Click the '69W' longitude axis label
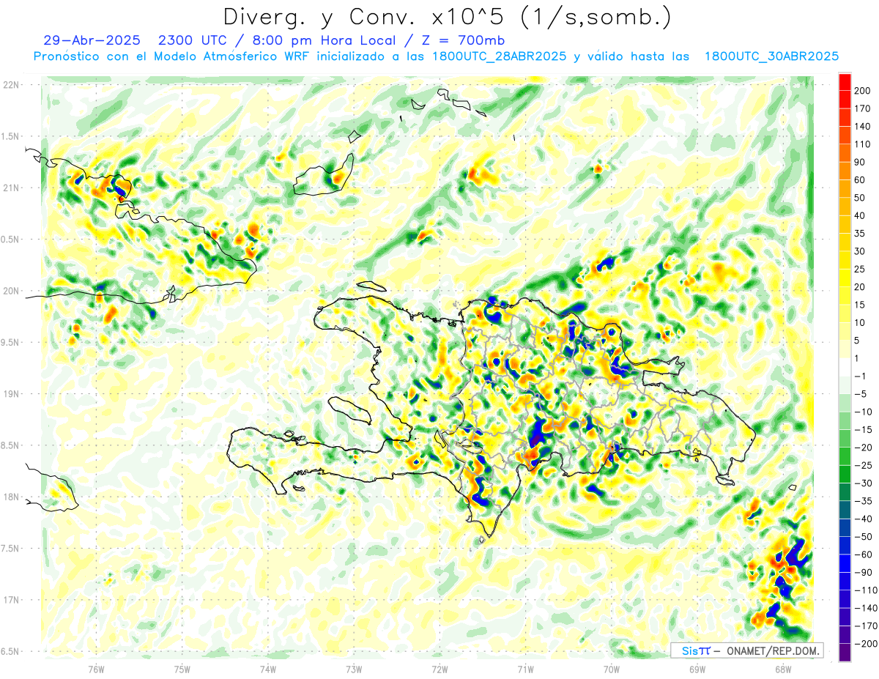The image size is (879, 679). coord(697,669)
